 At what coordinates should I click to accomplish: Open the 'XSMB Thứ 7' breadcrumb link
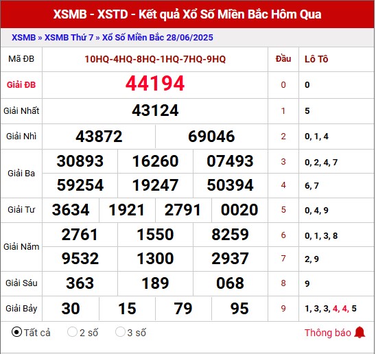click(x=69, y=38)
